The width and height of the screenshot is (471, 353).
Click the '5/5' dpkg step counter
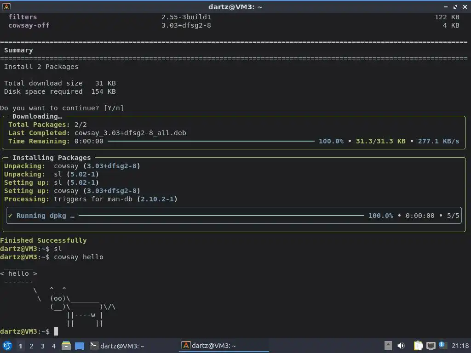click(453, 216)
